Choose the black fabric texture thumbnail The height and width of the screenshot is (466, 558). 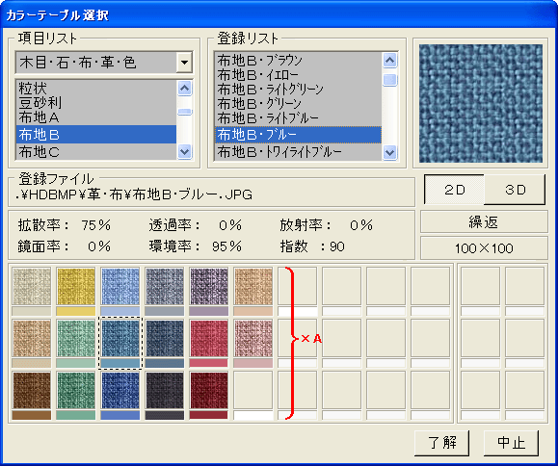165,390
